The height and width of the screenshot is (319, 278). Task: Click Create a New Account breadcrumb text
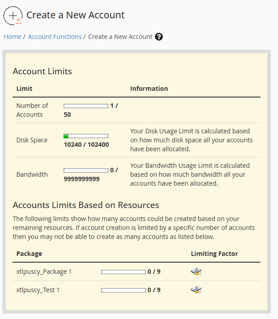pyautogui.click(x=120, y=37)
